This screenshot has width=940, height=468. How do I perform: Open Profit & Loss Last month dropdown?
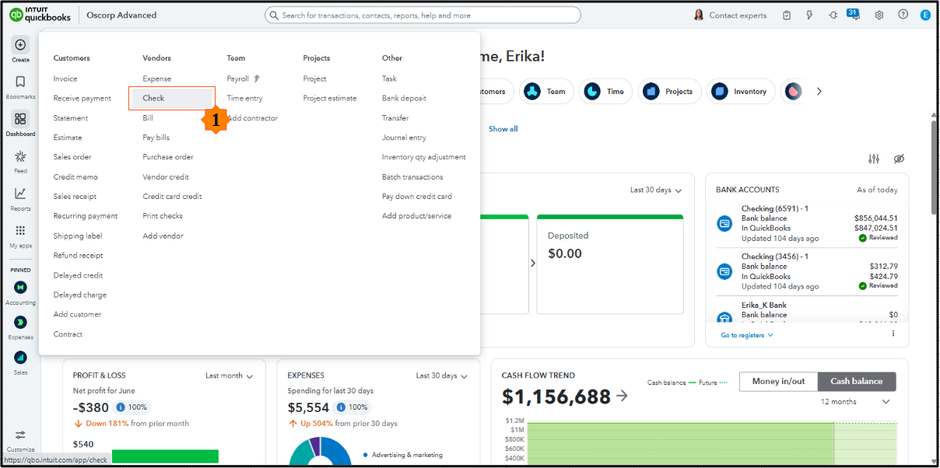230,375
